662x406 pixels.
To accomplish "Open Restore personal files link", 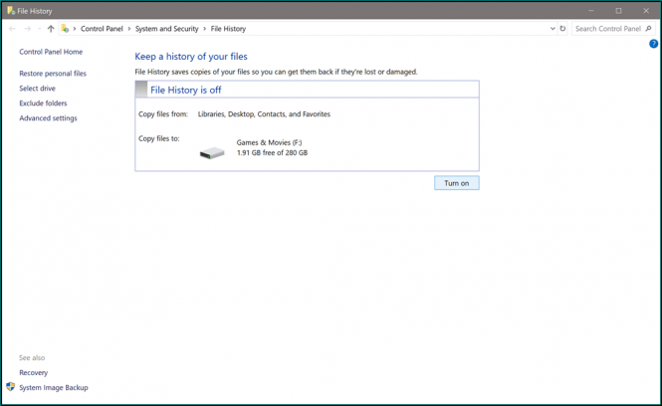I will click(x=53, y=74).
